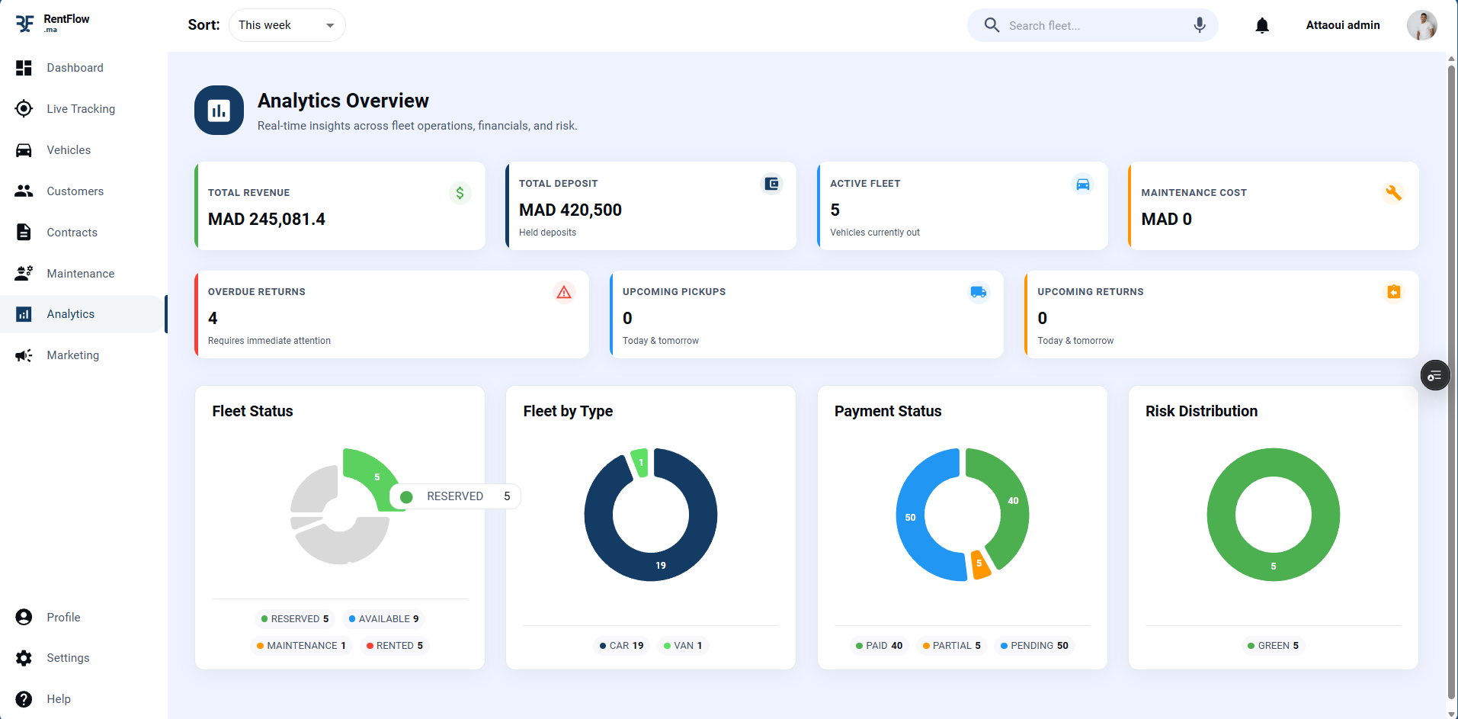Select the Marketing menu item

[x=72, y=355]
